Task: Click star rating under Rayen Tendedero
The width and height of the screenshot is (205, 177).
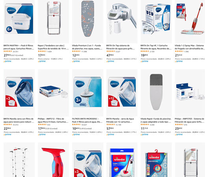Action: [x=42, y=52]
